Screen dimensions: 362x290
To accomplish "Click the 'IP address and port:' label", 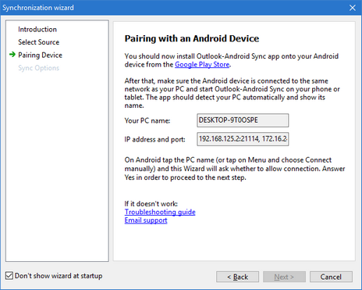I will tap(155, 139).
